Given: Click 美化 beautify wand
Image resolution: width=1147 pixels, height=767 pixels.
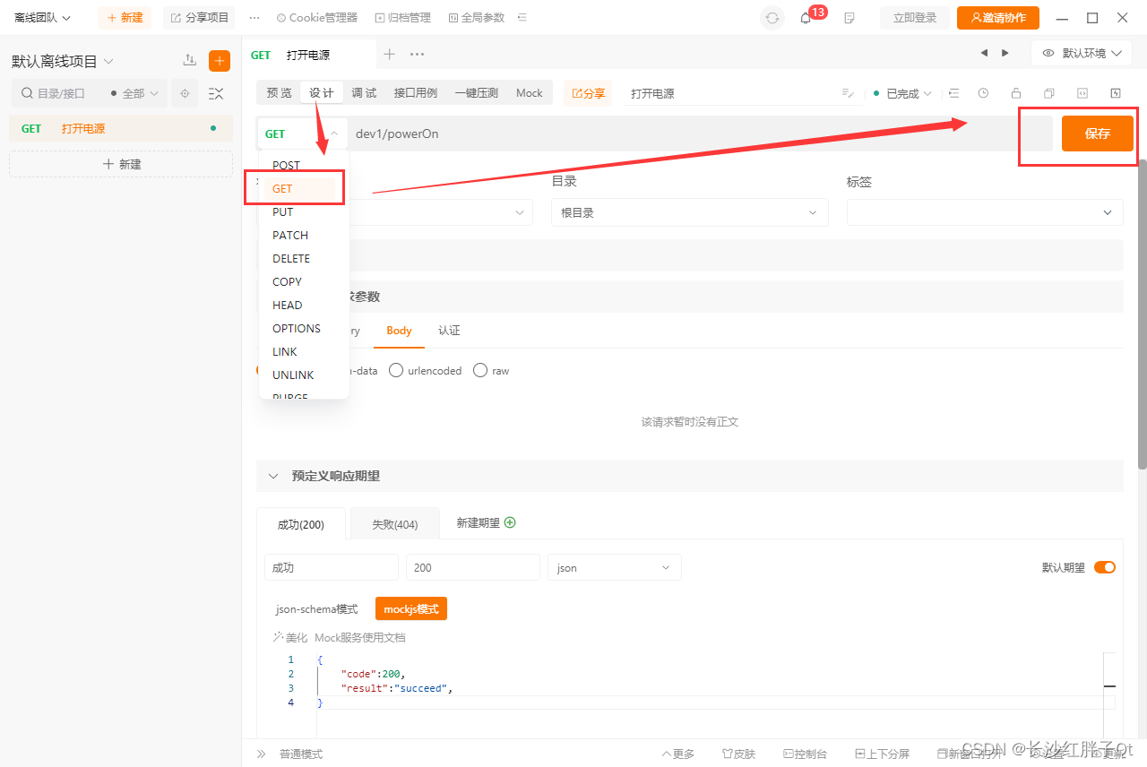Looking at the screenshot, I should pos(290,638).
